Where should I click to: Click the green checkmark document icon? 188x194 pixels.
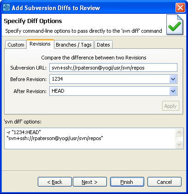175,24
